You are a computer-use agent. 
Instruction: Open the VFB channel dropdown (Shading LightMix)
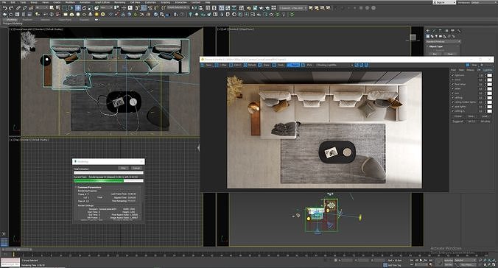click(334, 65)
